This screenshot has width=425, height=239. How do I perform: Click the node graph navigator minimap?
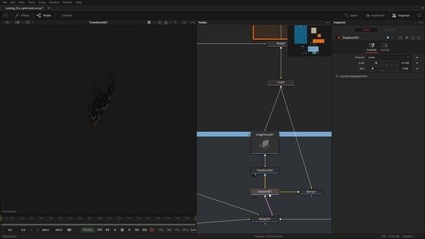click(x=309, y=40)
